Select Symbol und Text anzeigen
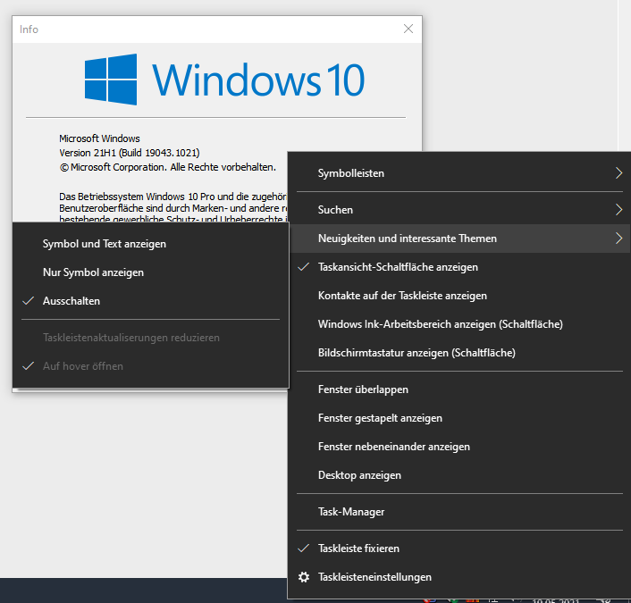Viewport: 631px width, 603px height. coord(151,244)
